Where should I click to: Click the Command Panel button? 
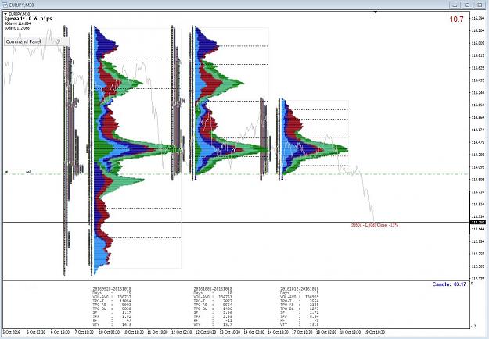pyautogui.click(x=37, y=41)
